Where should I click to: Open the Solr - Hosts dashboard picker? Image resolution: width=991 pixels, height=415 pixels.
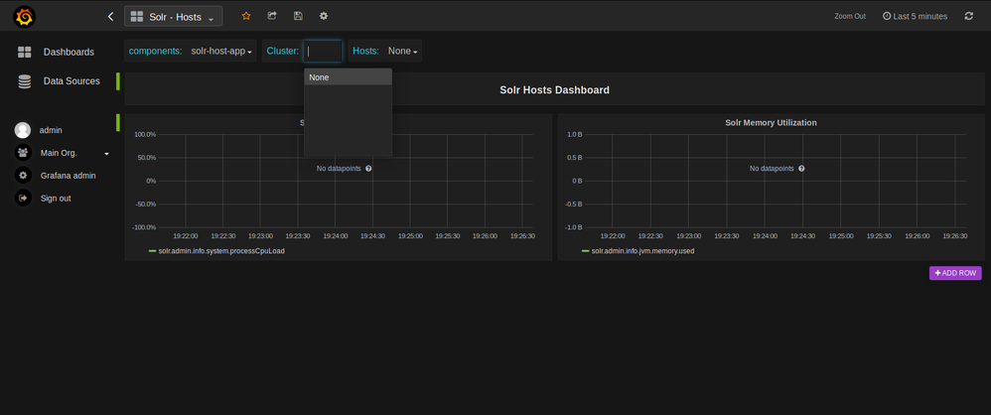173,17
